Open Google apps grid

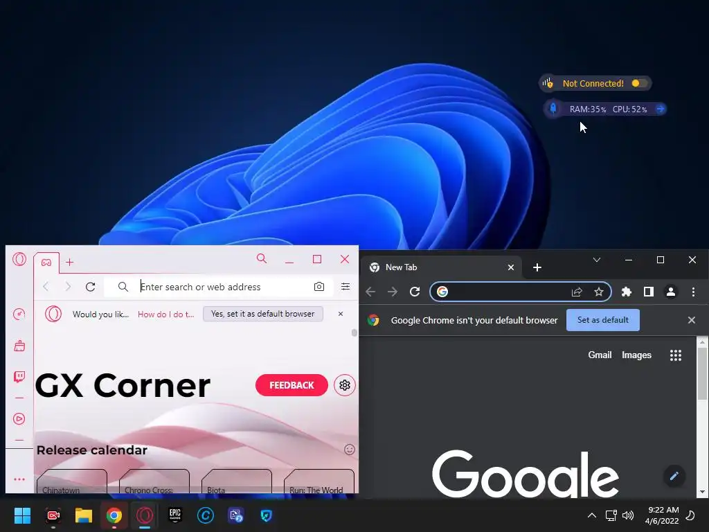click(676, 355)
